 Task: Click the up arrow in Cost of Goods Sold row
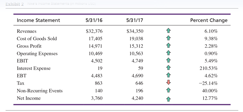click(168, 38)
